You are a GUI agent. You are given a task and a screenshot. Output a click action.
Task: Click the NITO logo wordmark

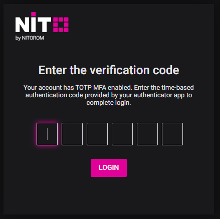(42, 22)
